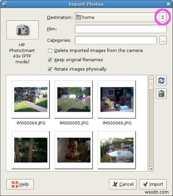Select the patio table photo thumbnail

pos(117,150)
